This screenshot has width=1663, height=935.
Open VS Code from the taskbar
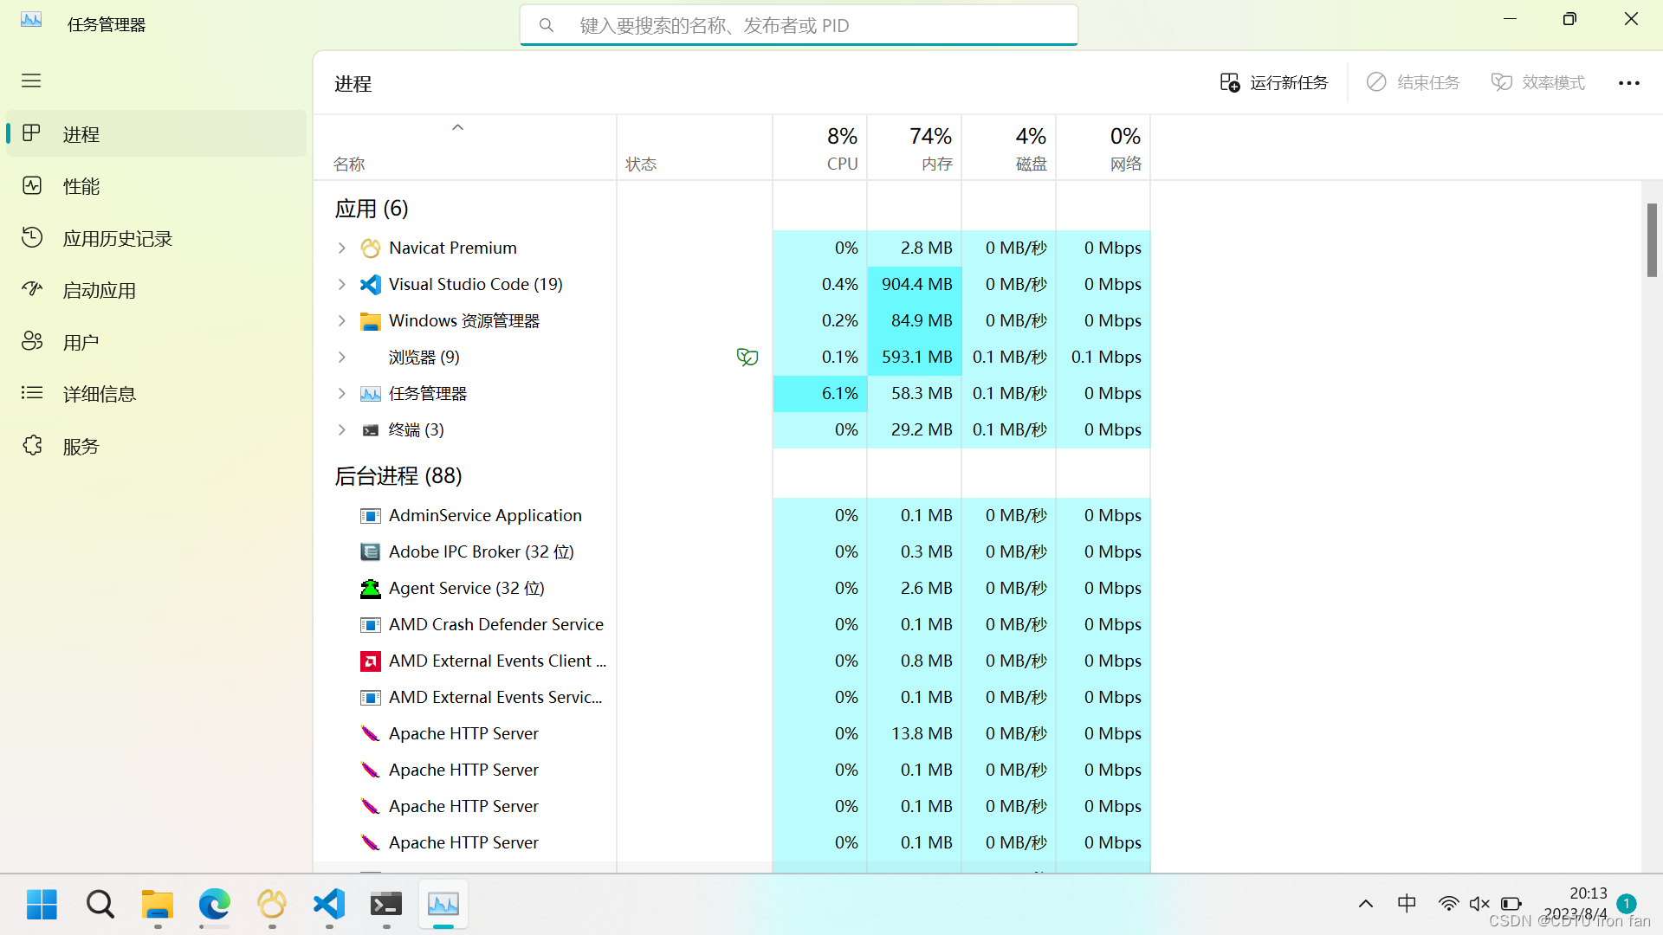(x=329, y=905)
